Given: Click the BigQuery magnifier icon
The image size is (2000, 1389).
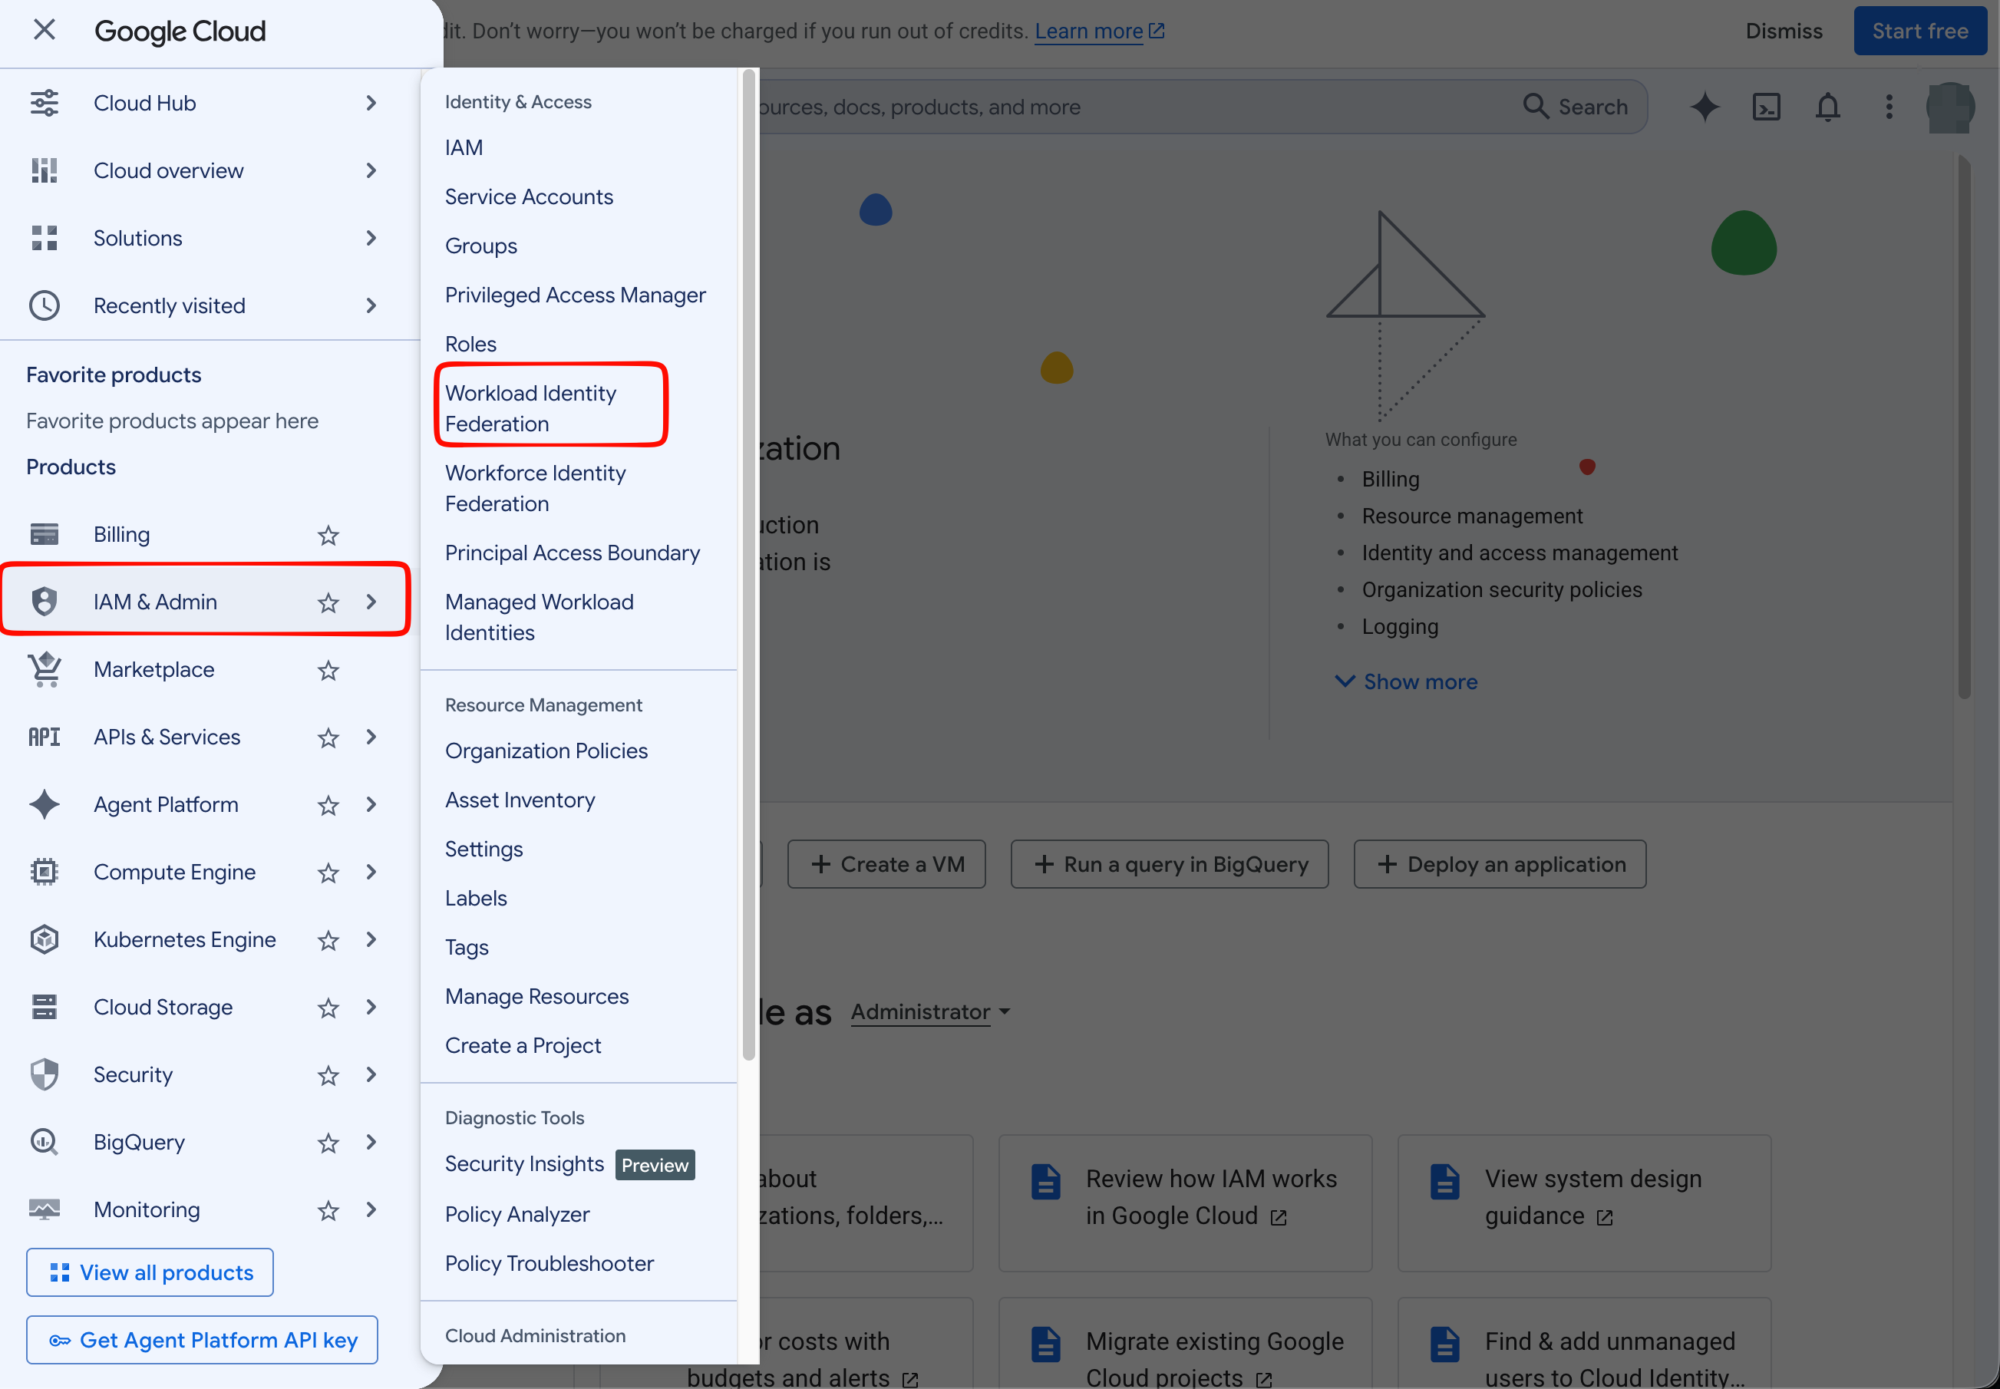Looking at the screenshot, I should tap(45, 1142).
